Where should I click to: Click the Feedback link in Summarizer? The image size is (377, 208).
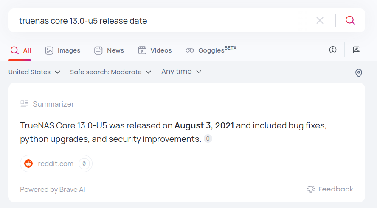click(335, 189)
